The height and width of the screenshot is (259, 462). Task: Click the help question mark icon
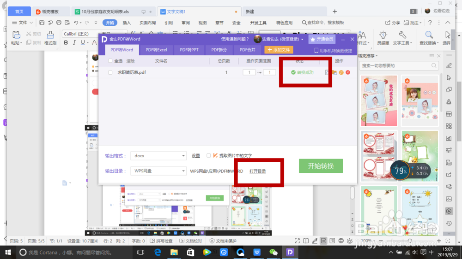(x=430, y=23)
